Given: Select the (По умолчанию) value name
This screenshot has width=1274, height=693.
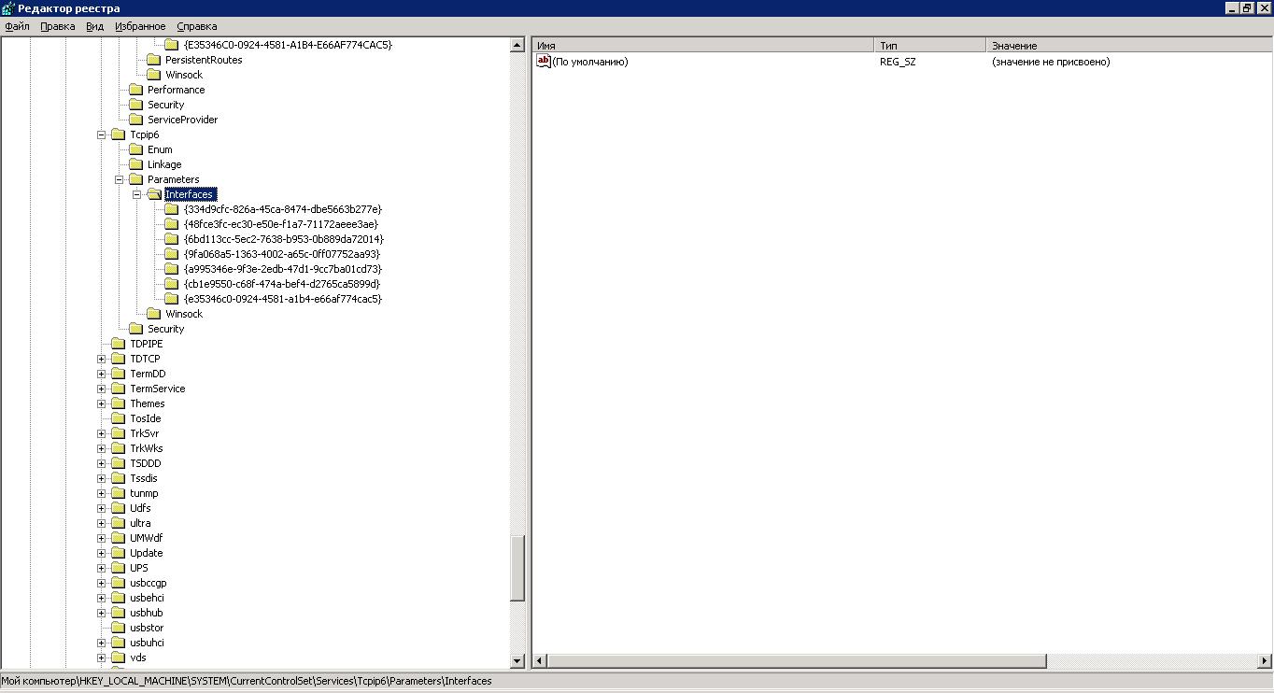Looking at the screenshot, I should coord(590,62).
